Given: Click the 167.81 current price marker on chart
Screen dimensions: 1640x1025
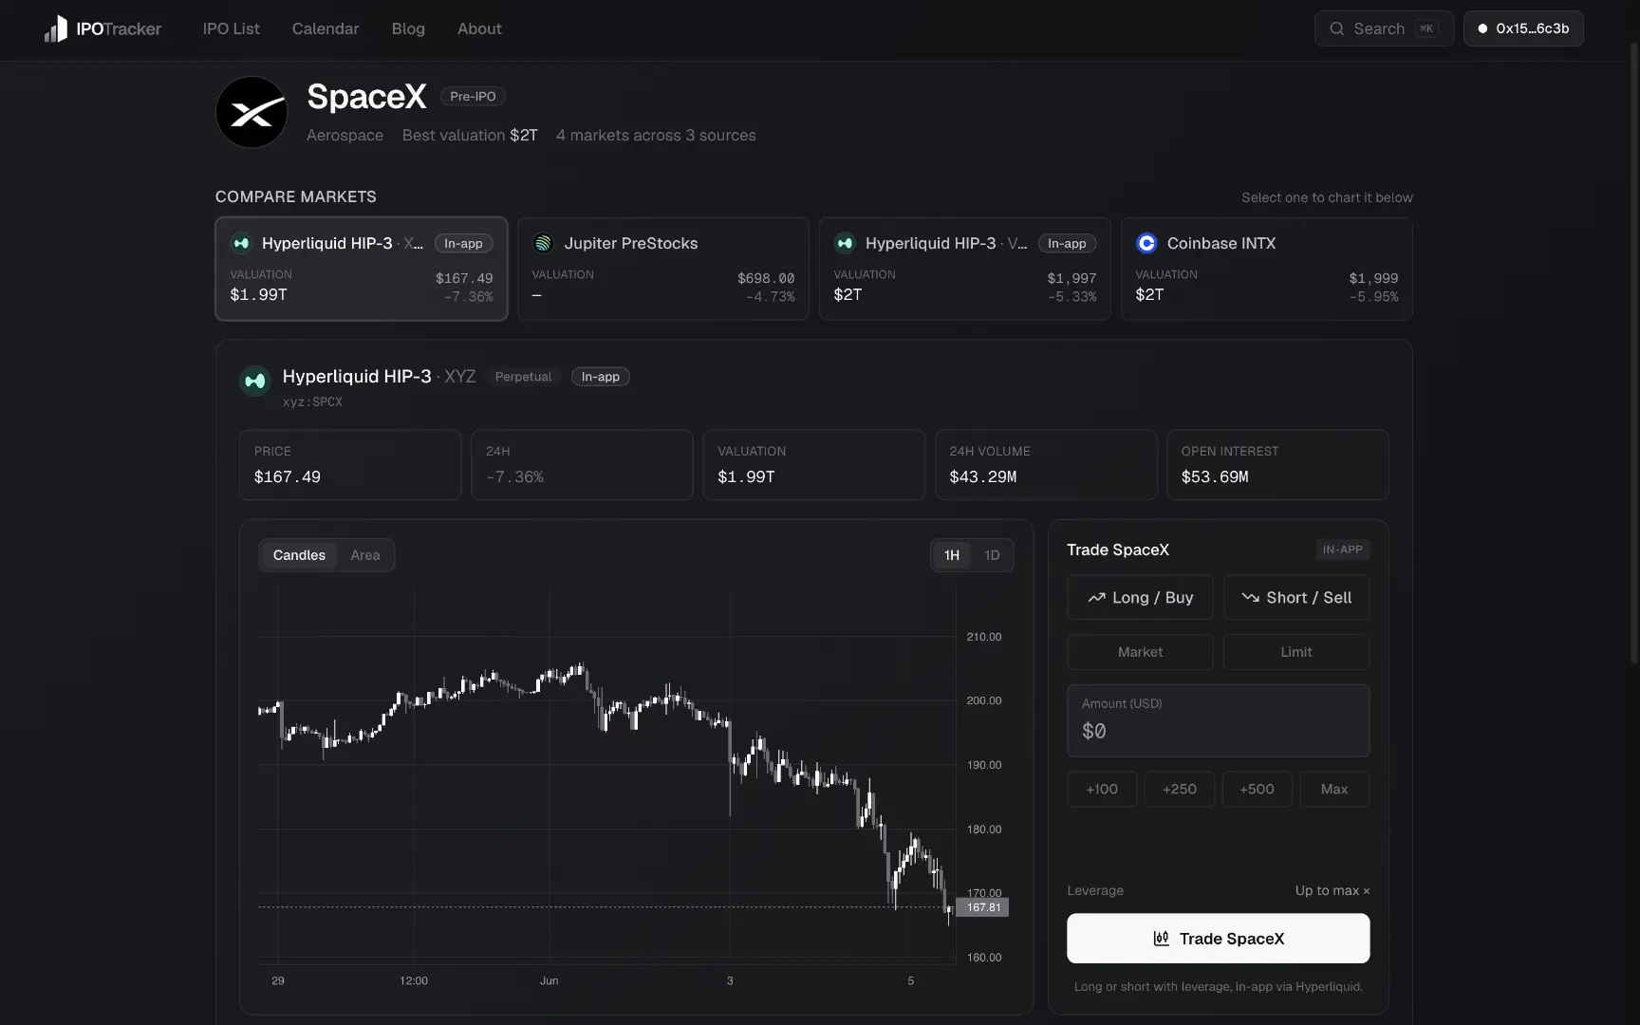Looking at the screenshot, I should coord(982,907).
